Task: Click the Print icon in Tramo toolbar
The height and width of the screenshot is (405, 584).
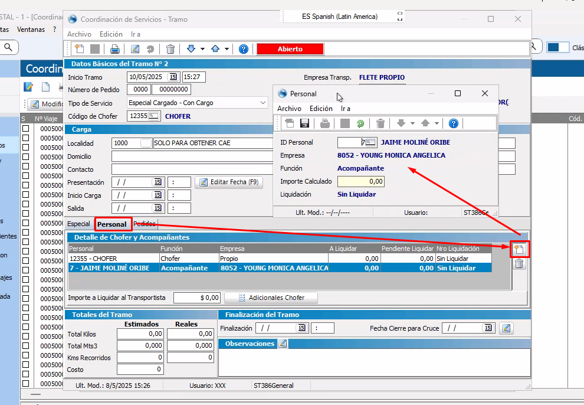Action: click(115, 49)
